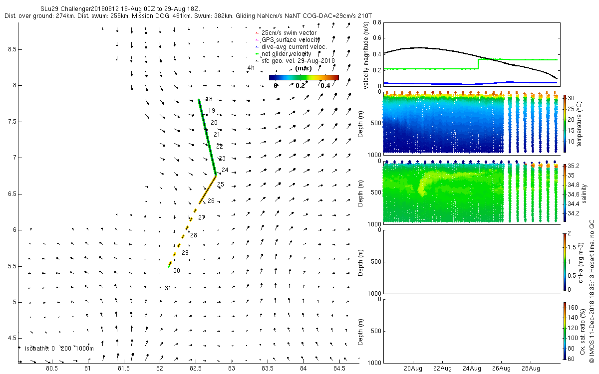Click day label 27 on the glider track
The width and height of the screenshot is (599, 374).
(x=202, y=218)
